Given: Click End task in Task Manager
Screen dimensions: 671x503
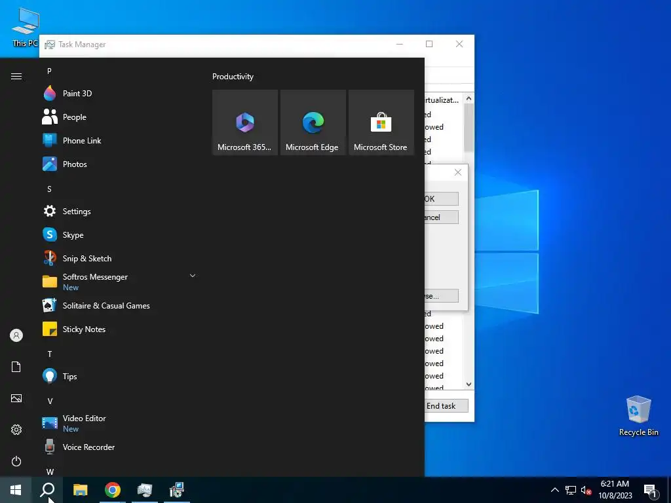Looking at the screenshot, I should (446, 406).
